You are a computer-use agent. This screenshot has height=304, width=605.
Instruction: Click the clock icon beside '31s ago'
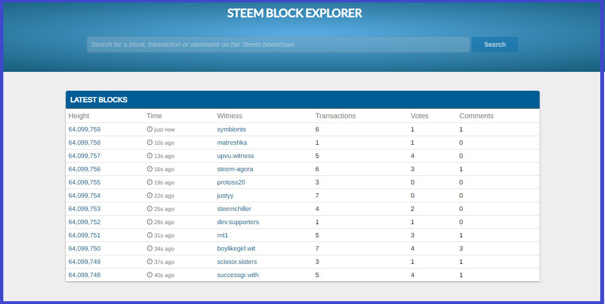click(150, 235)
